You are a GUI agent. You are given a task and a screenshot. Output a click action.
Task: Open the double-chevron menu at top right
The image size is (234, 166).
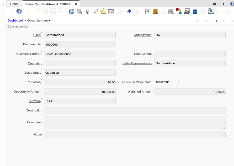coord(224,4)
